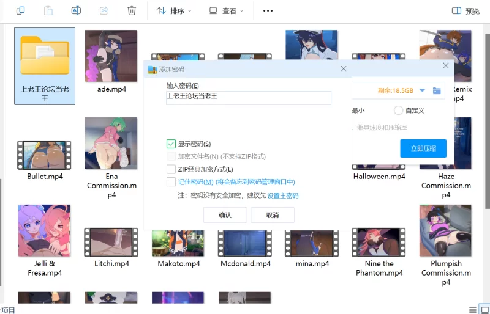Open the three-dots more options menu
Image resolution: width=490 pixels, height=314 pixels.
tap(268, 10)
